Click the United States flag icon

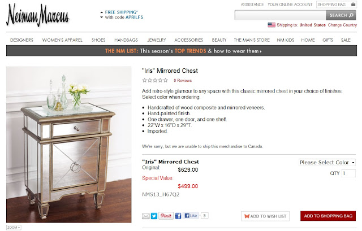(271, 25)
